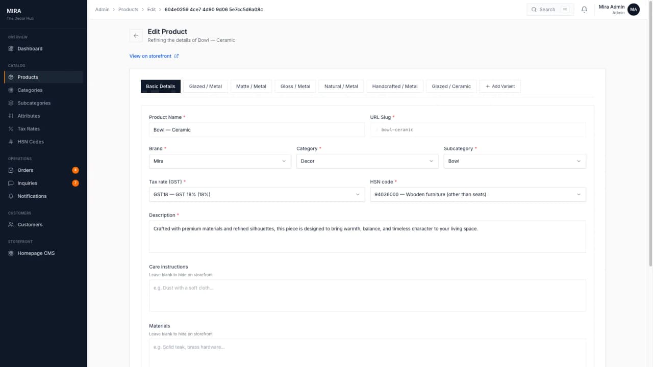Click the Dashboard grid icon in sidebar
The width and height of the screenshot is (653, 367).
pos(11,49)
